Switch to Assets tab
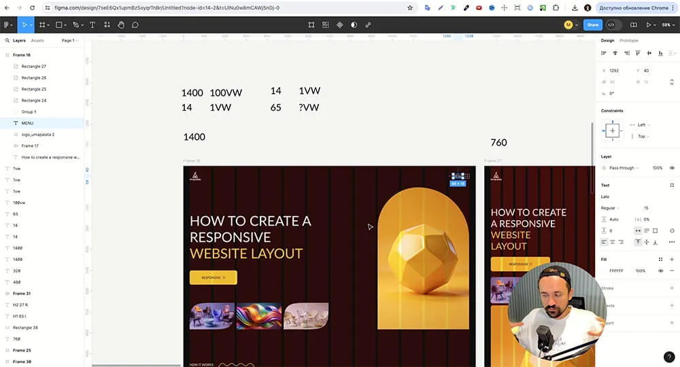680x367 pixels. 37,40
